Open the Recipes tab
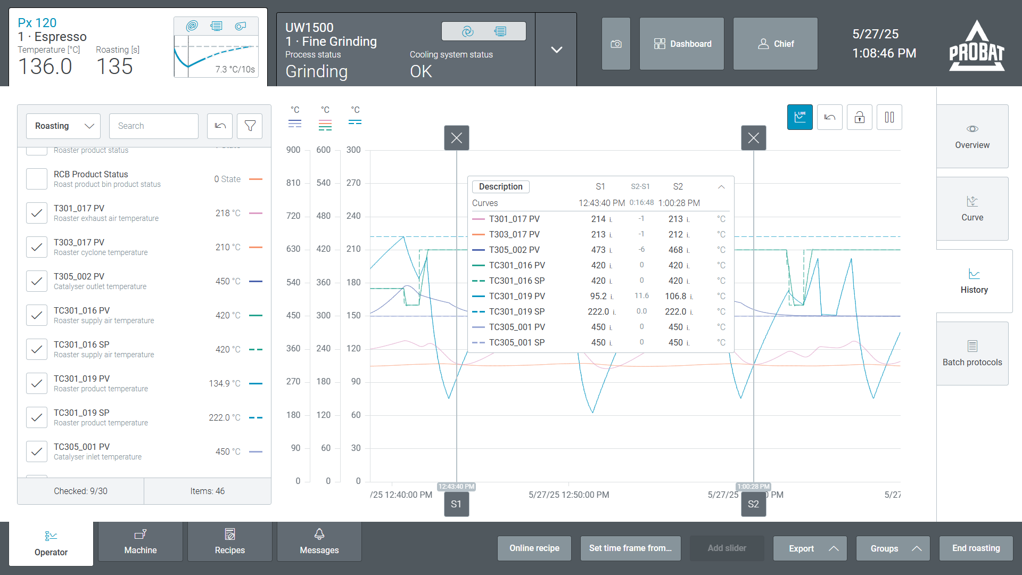Screen dimensions: 1022x575 (x=230, y=541)
